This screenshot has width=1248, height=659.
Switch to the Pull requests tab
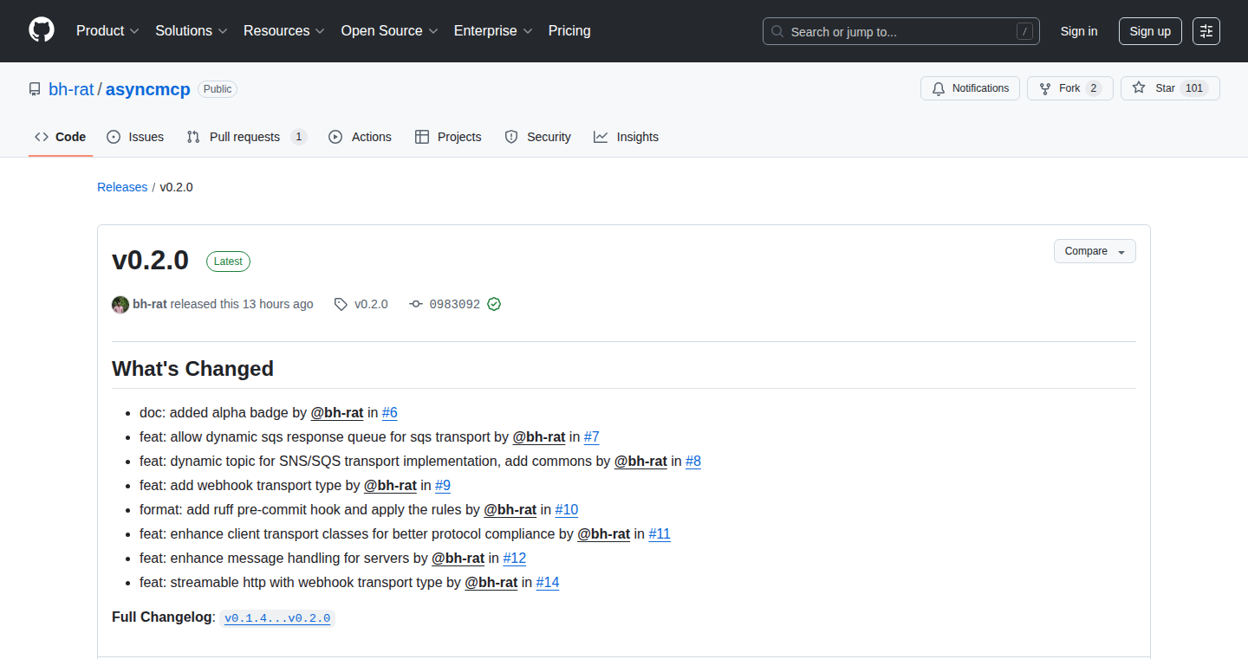coord(247,137)
